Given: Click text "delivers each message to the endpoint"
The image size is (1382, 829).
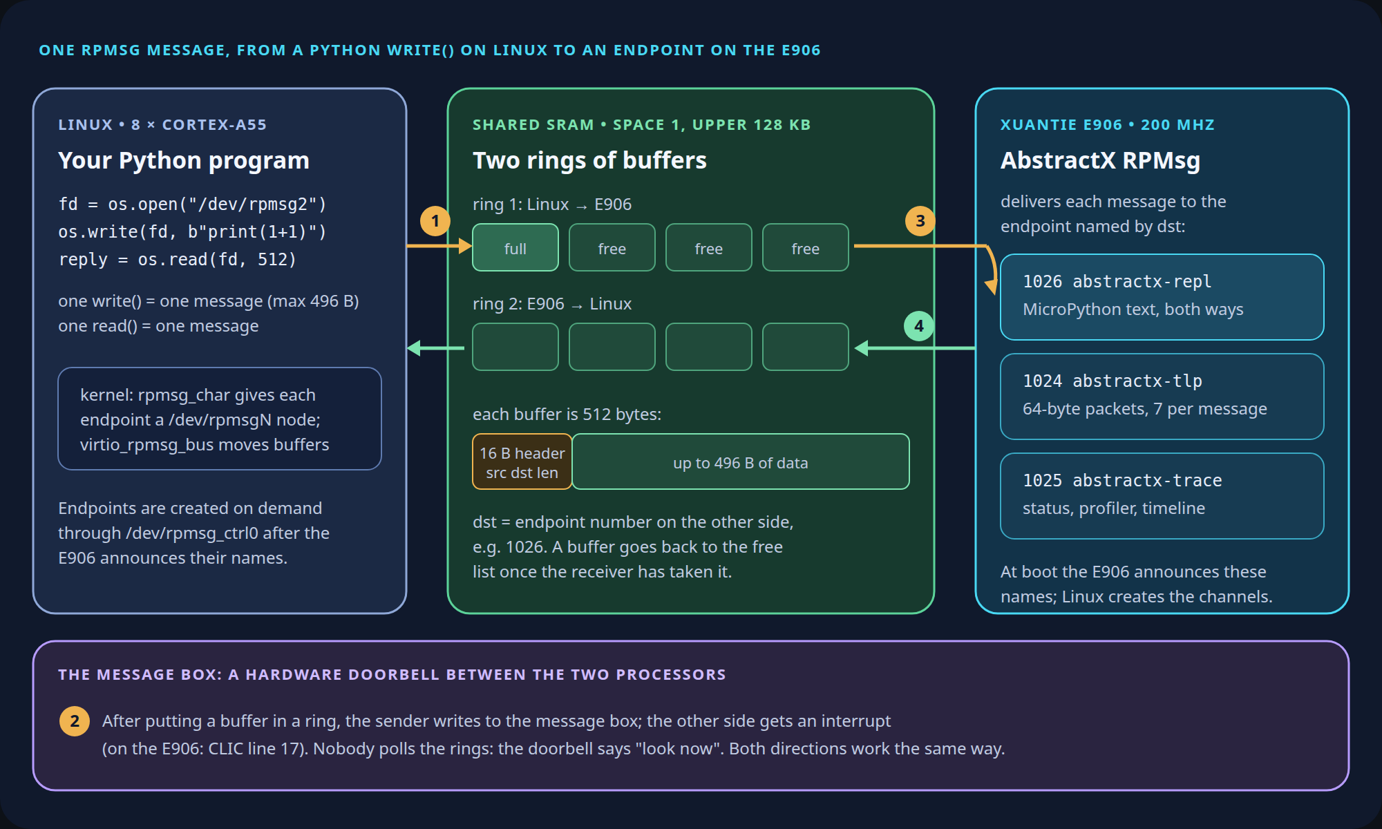Looking at the screenshot, I should (1113, 214).
